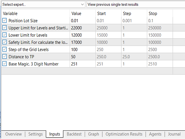Select the Distance to TP value 50
The image size is (185, 139).
tap(83, 57)
